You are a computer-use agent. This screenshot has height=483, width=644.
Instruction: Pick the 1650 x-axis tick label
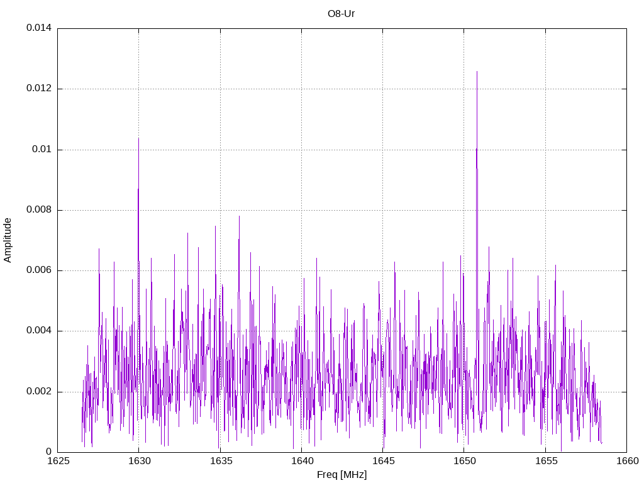click(x=464, y=461)
